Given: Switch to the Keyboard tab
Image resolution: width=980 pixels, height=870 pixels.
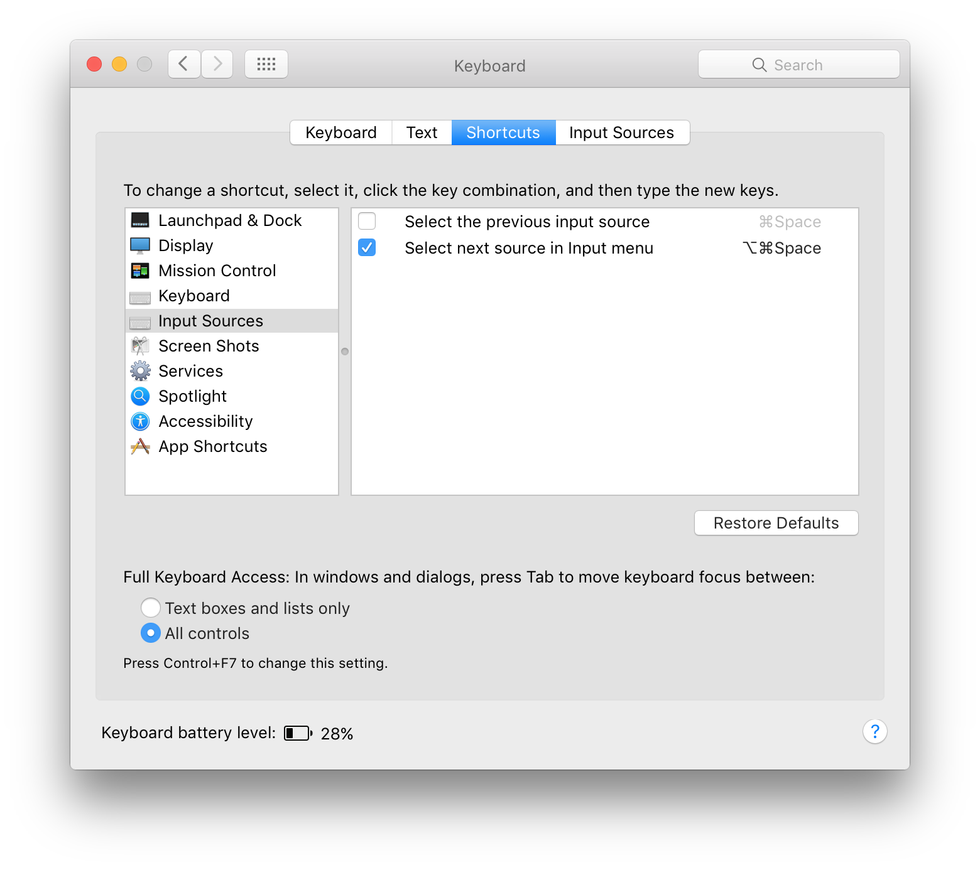Looking at the screenshot, I should (341, 132).
